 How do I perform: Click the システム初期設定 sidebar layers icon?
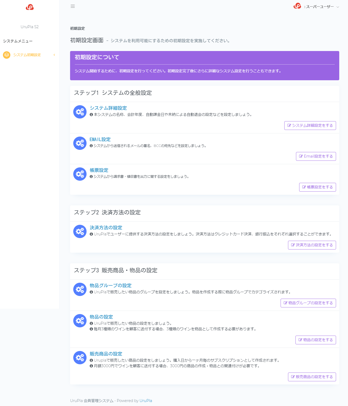7,55
